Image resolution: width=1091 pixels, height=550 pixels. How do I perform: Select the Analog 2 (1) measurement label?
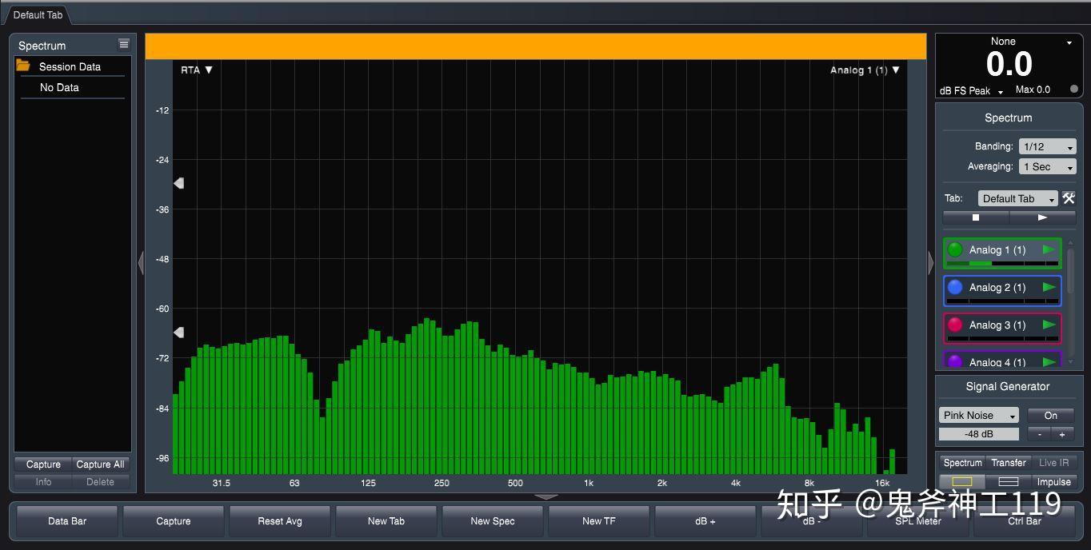pyautogui.click(x=997, y=287)
